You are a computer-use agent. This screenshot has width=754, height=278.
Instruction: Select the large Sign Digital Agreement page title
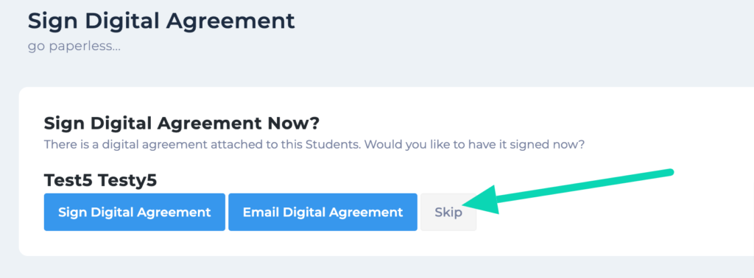[x=161, y=21]
